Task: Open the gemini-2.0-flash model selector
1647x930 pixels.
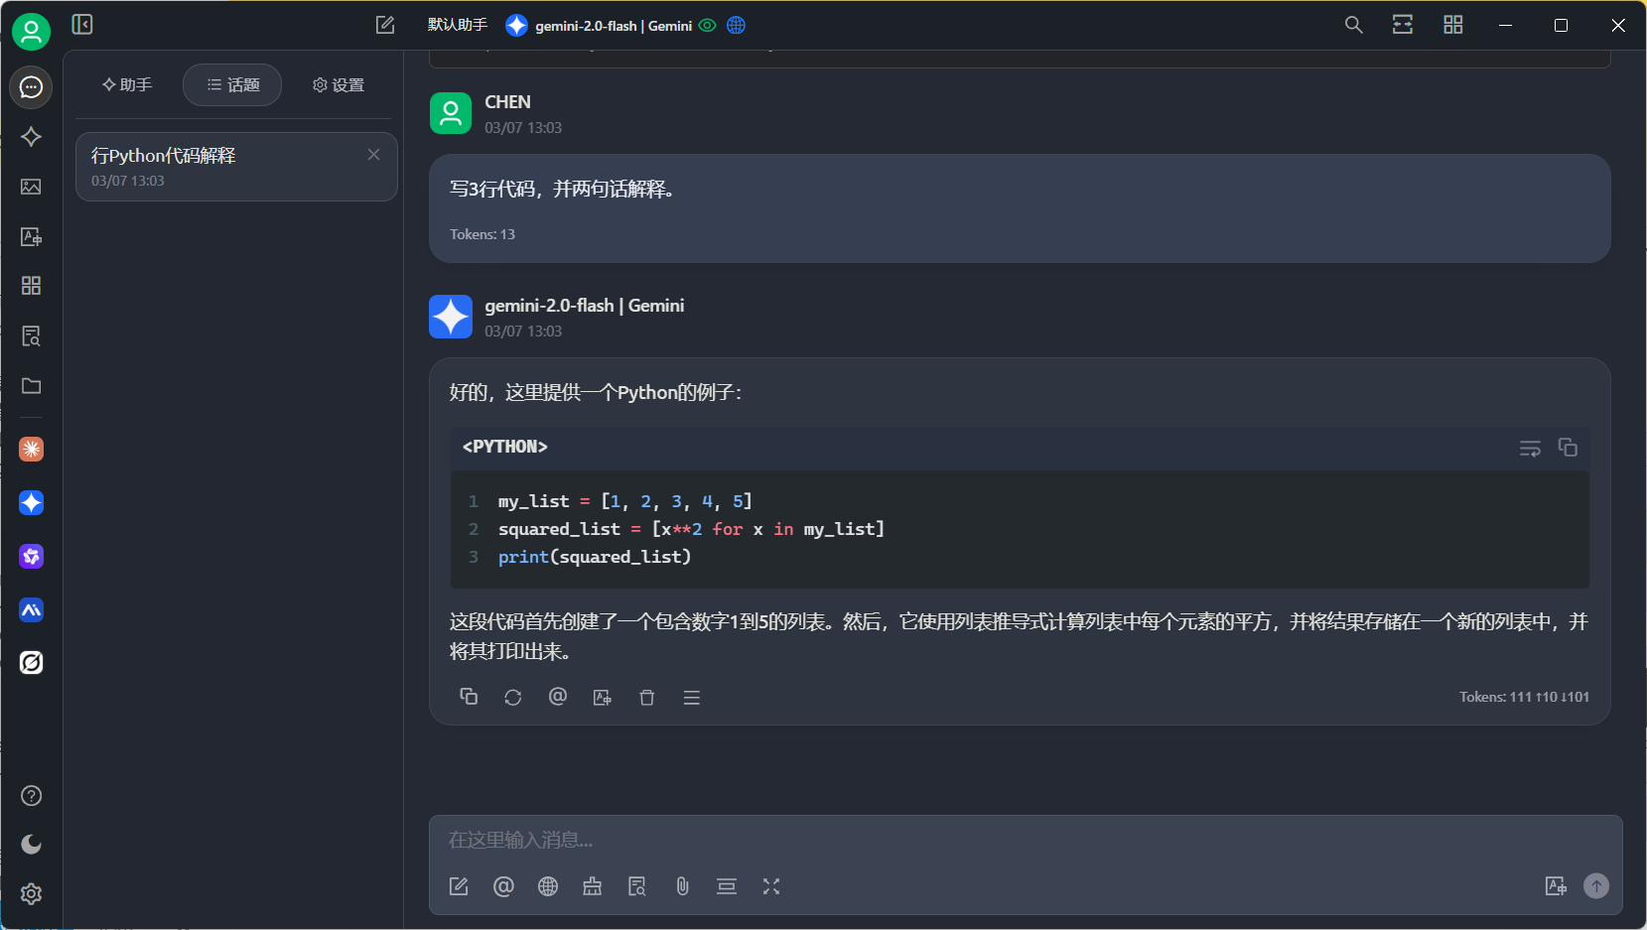Action: (x=600, y=26)
